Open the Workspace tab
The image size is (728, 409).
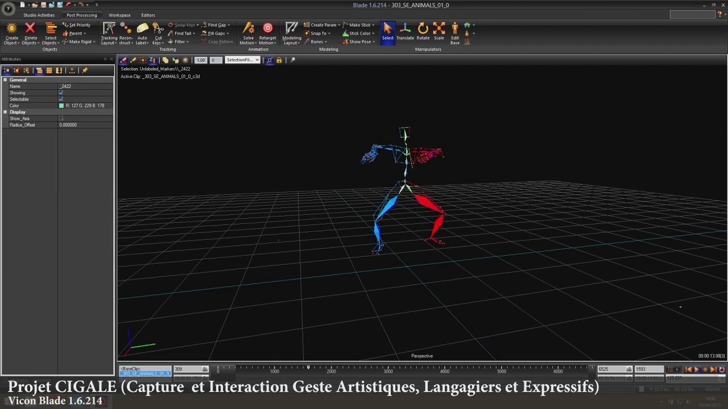pos(119,15)
